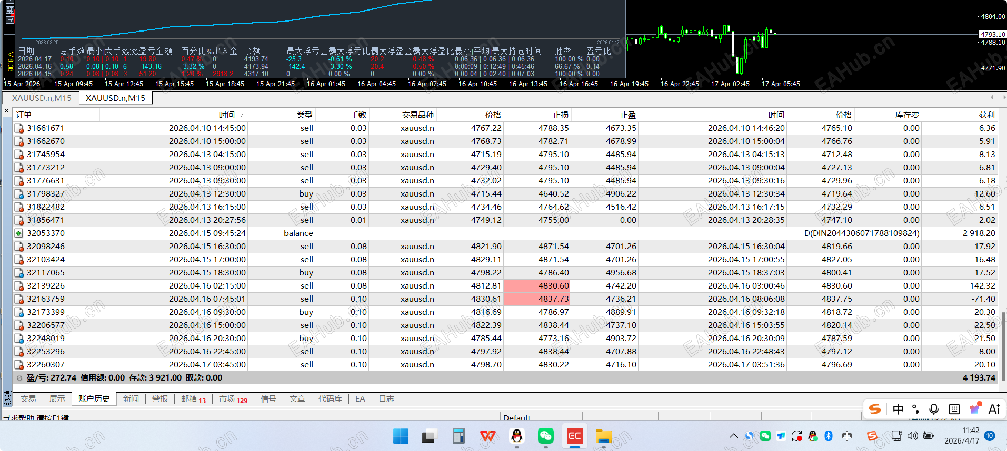Sort by the 获利 profit column header
This screenshot has width=1007, height=451.
[986, 115]
